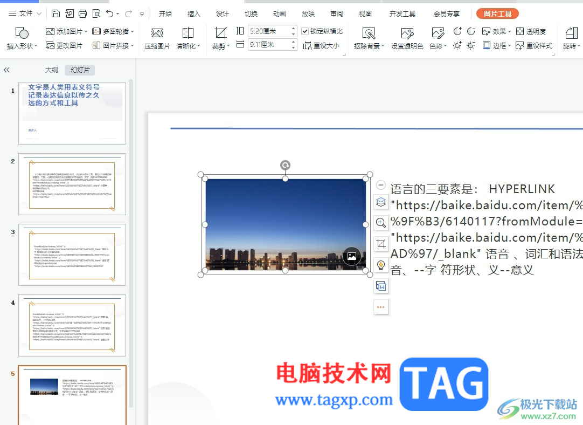Click the export/output as PDF icon

(x=70, y=14)
